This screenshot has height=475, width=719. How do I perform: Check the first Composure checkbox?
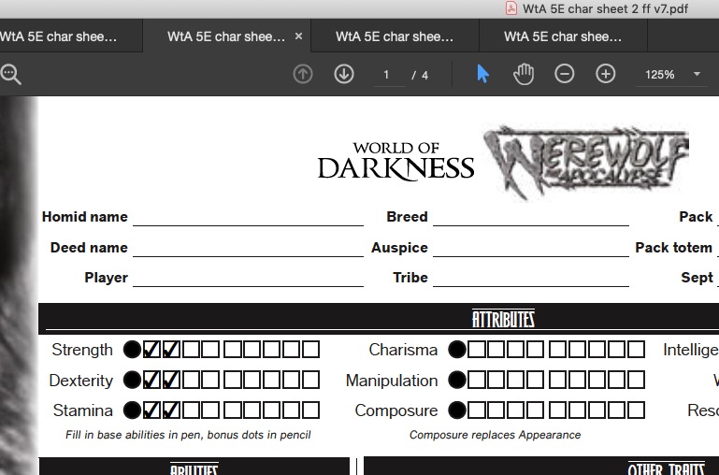[x=477, y=410]
